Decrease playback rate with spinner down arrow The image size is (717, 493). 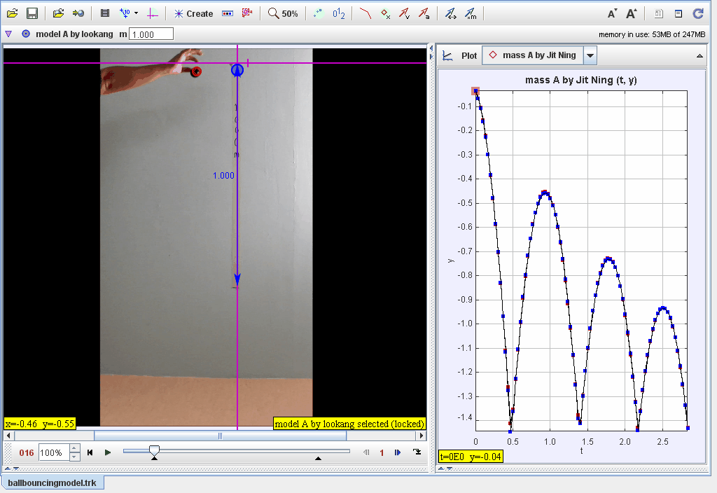click(75, 457)
